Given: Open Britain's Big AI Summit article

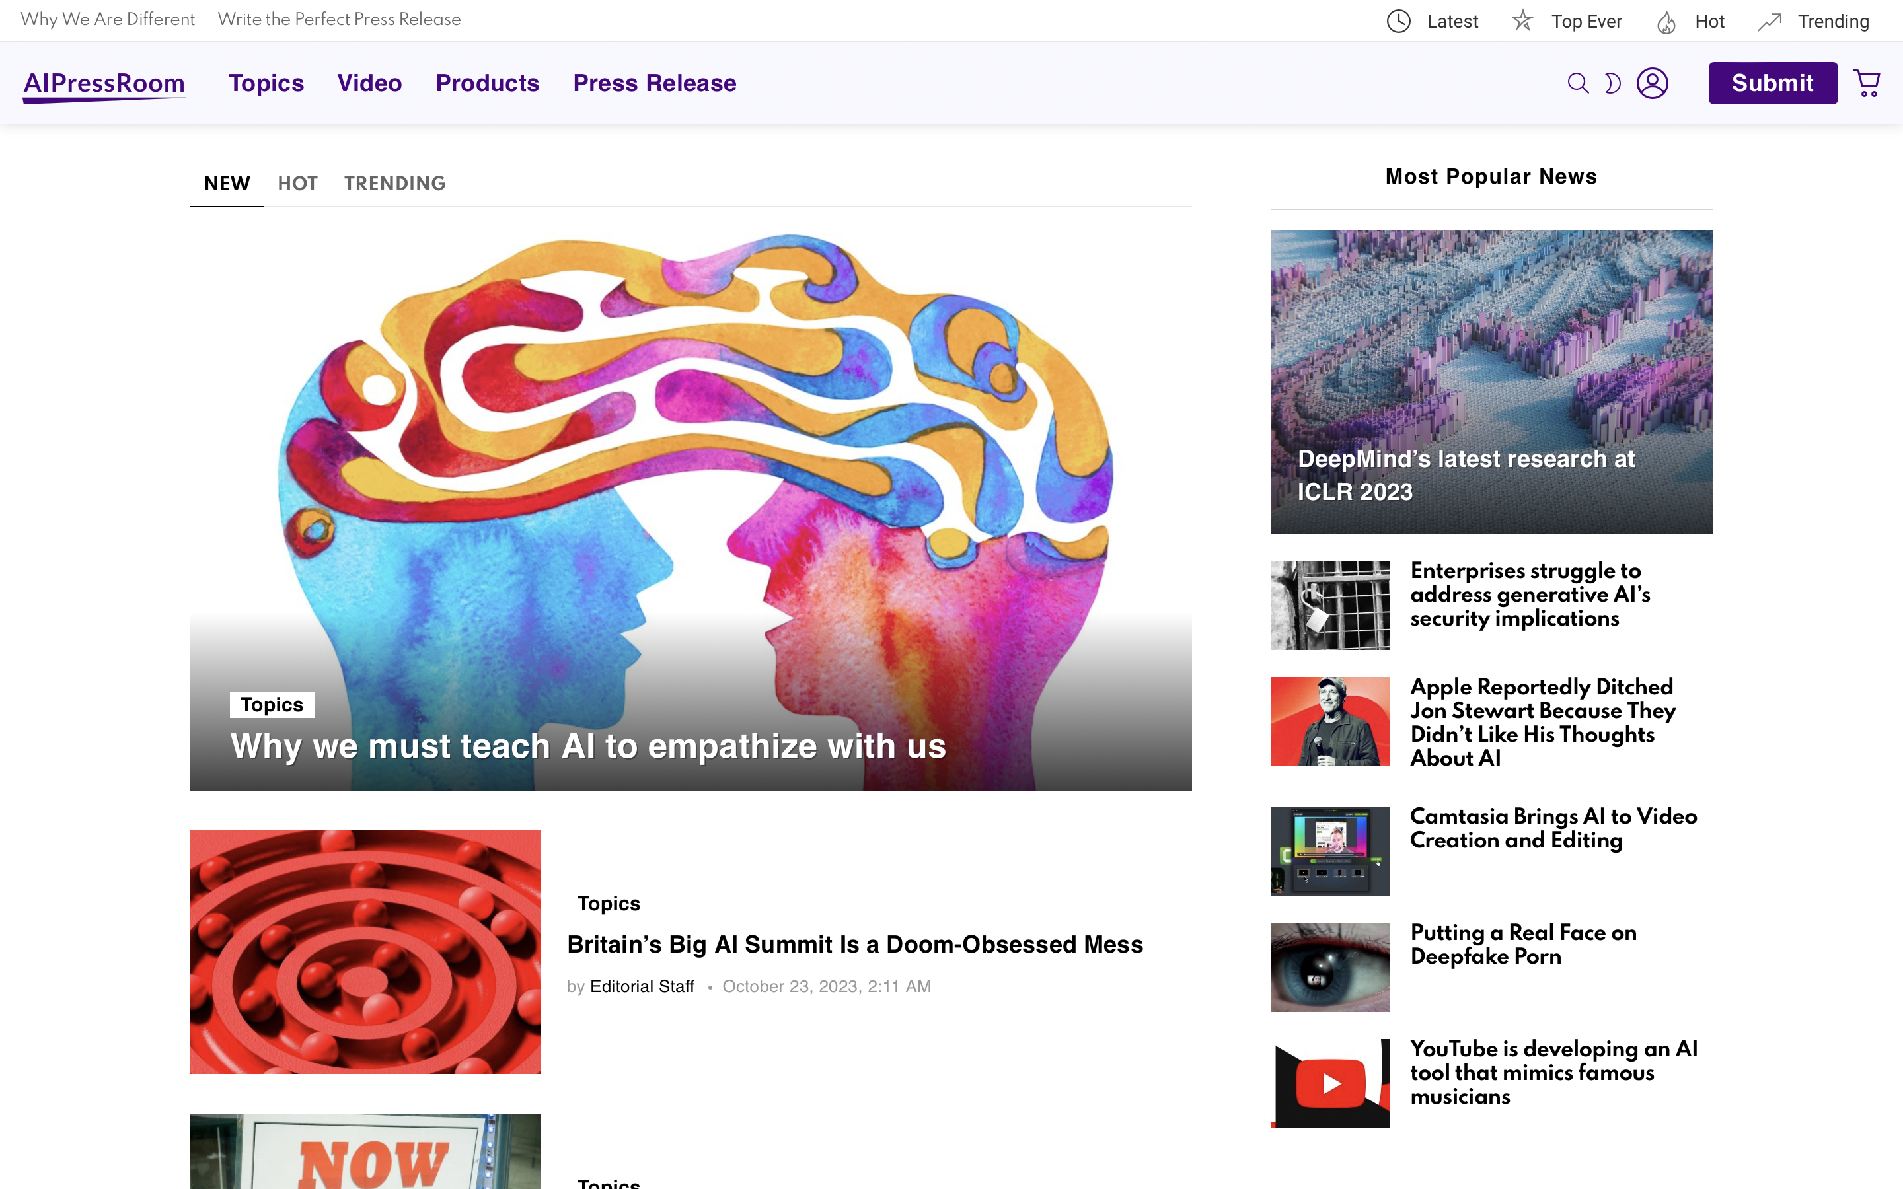Looking at the screenshot, I should pos(855,944).
